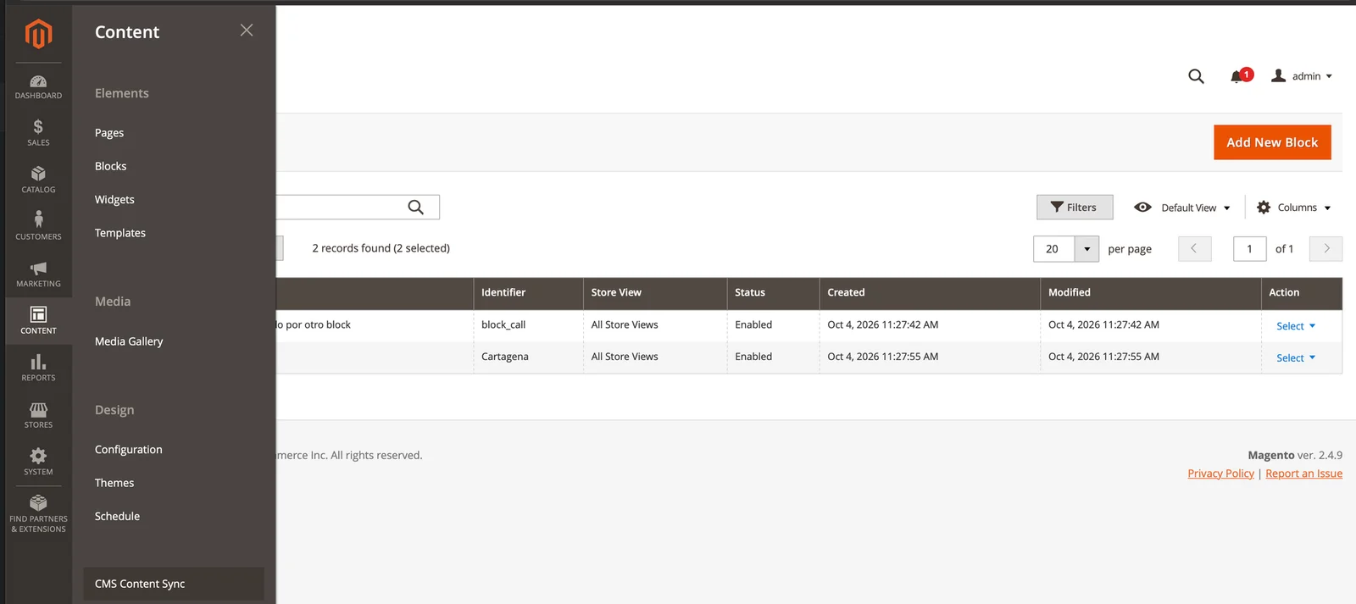1356x604 pixels.
Task: Open the admin account dropdown
Action: tap(1302, 76)
